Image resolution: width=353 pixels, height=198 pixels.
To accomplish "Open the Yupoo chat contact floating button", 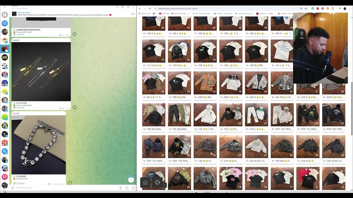I will [x=157, y=183].
